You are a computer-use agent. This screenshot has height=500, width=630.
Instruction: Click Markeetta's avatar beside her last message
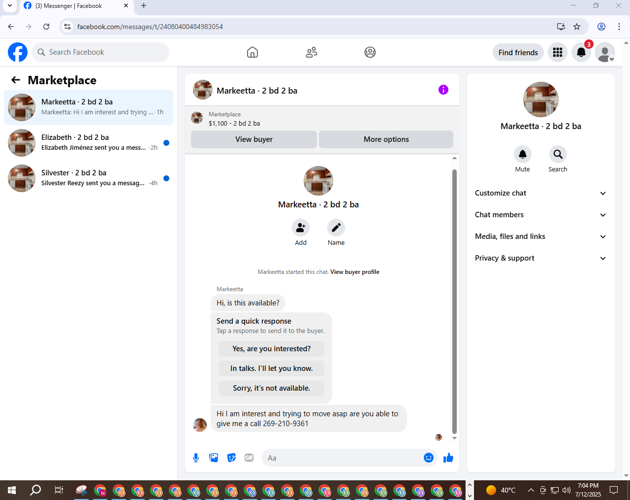[x=200, y=425]
